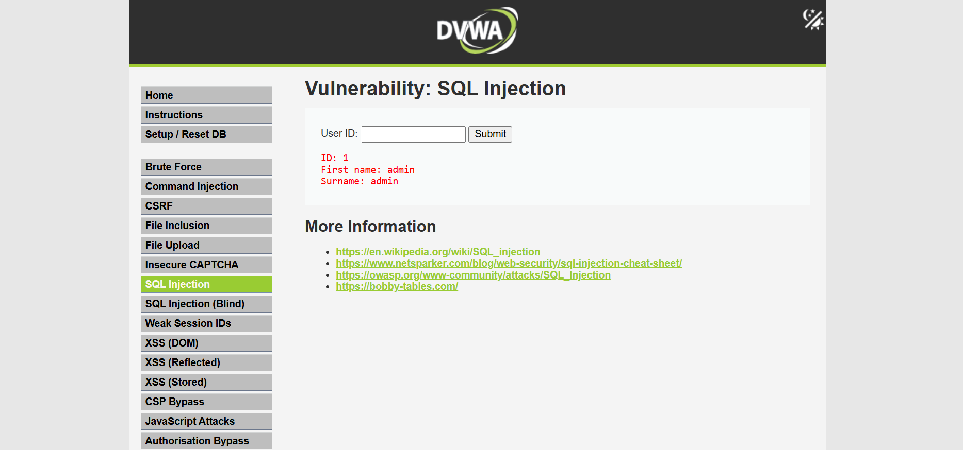Open the Wikipedia SQL injection link
This screenshot has width=963, height=450.
pyautogui.click(x=438, y=252)
